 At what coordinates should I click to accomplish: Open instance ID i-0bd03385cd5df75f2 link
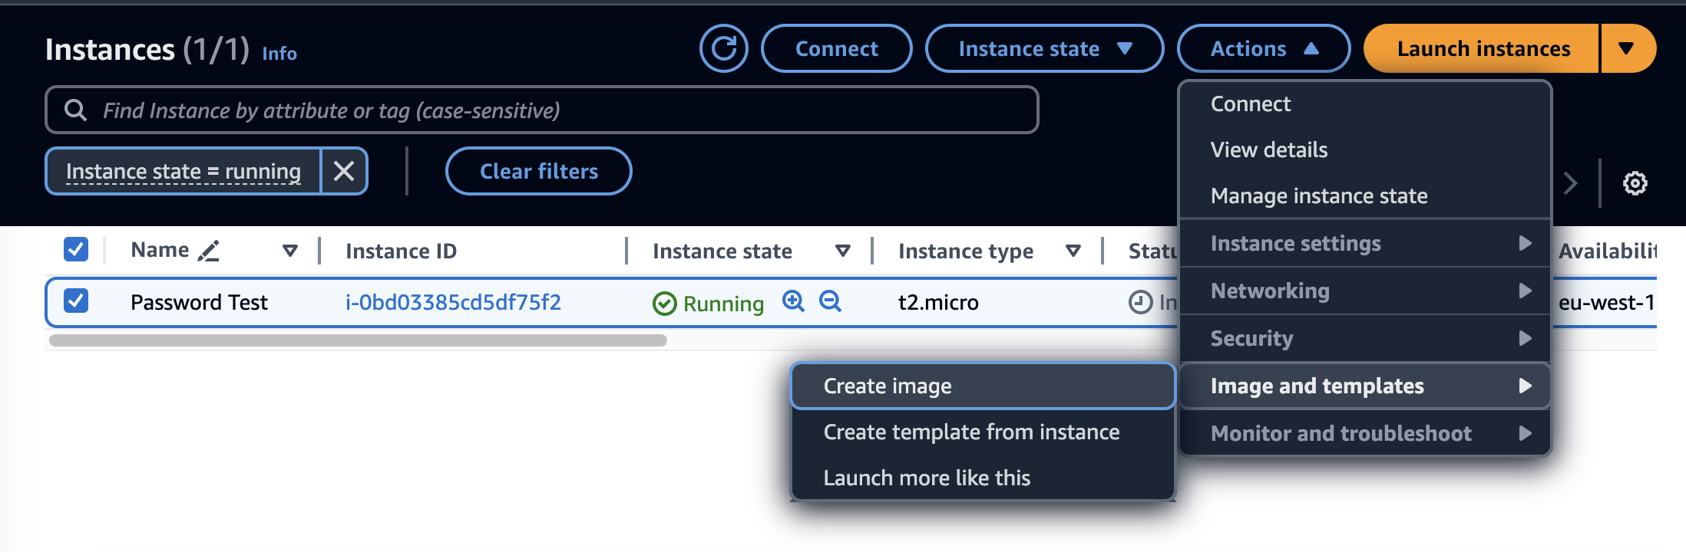click(x=453, y=302)
